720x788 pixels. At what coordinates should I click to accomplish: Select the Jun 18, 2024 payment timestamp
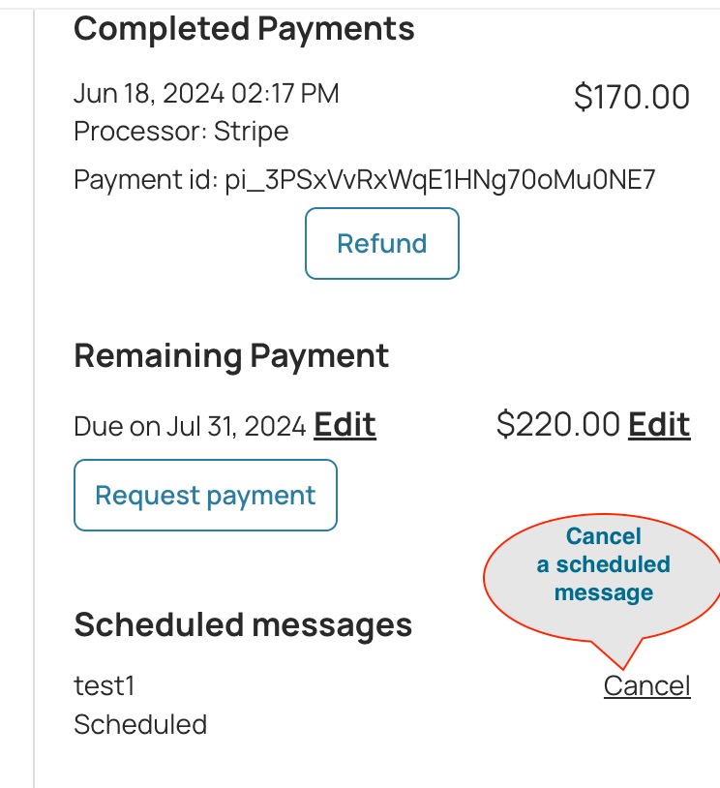point(206,94)
